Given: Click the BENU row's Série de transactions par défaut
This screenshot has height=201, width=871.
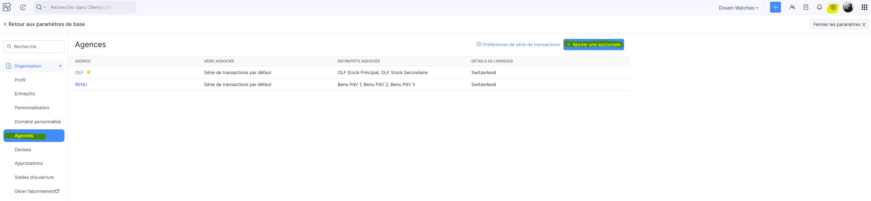Looking at the screenshot, I should (x=238, y=84).
